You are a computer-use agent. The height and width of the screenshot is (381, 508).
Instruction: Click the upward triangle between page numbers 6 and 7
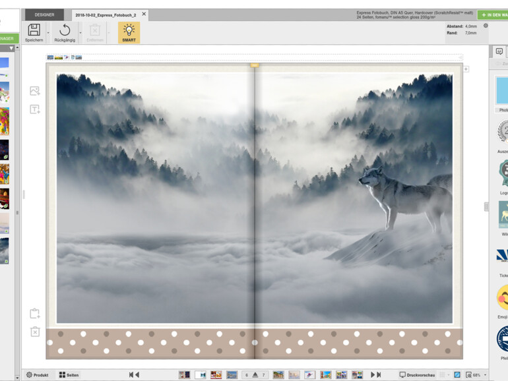tap(255, 375)
